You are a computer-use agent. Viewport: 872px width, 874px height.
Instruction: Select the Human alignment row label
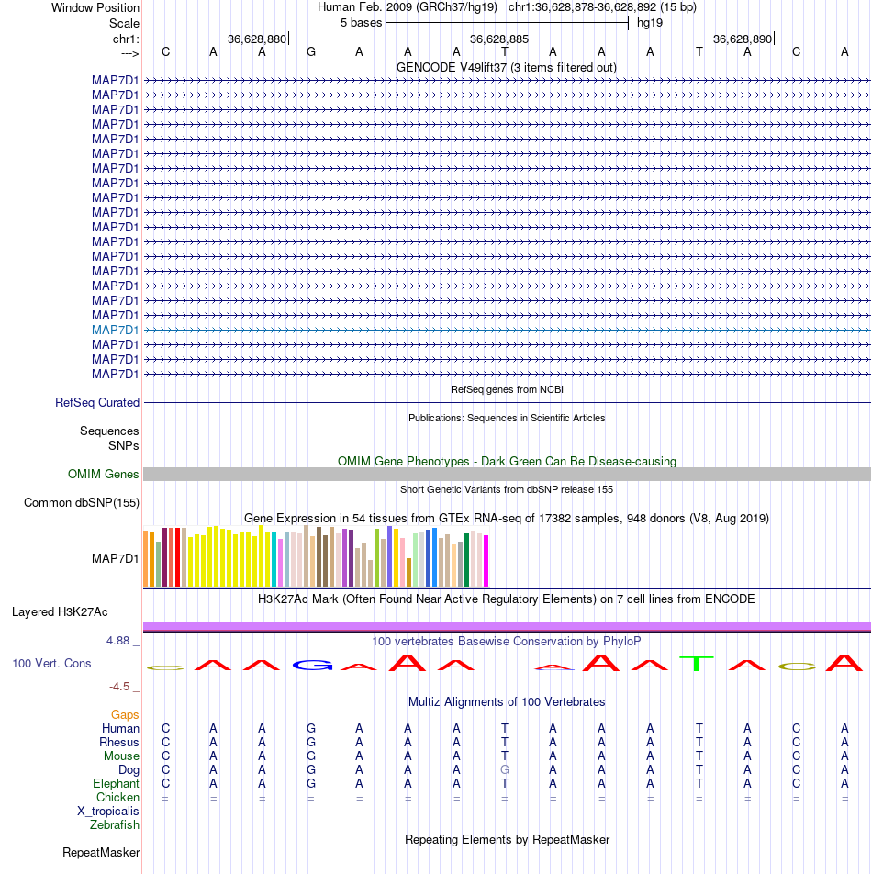[120, 728]
